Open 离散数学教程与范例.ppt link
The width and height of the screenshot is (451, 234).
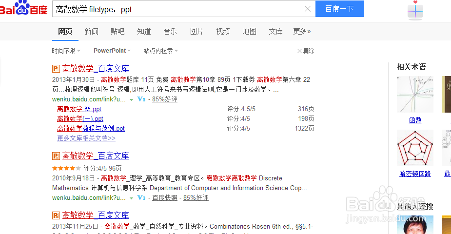(91, 129)
